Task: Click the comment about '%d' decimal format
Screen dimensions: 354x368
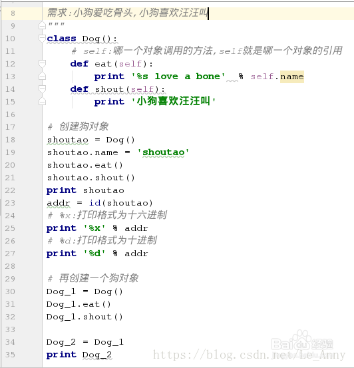Action: [x=102, y=240]
